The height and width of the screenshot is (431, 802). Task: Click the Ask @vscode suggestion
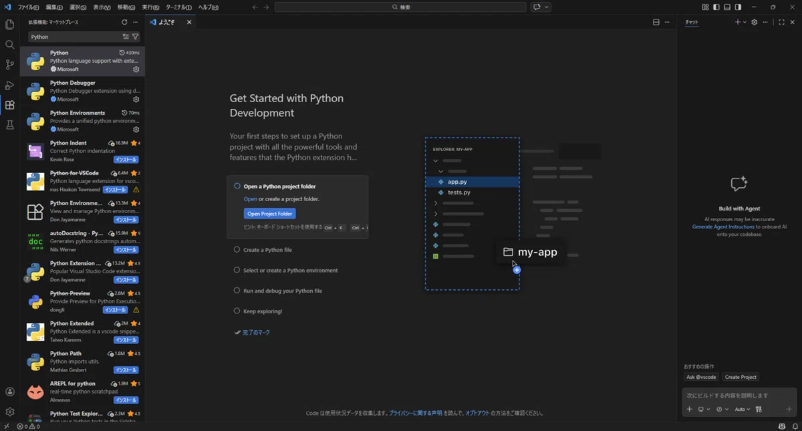(701, 377)
